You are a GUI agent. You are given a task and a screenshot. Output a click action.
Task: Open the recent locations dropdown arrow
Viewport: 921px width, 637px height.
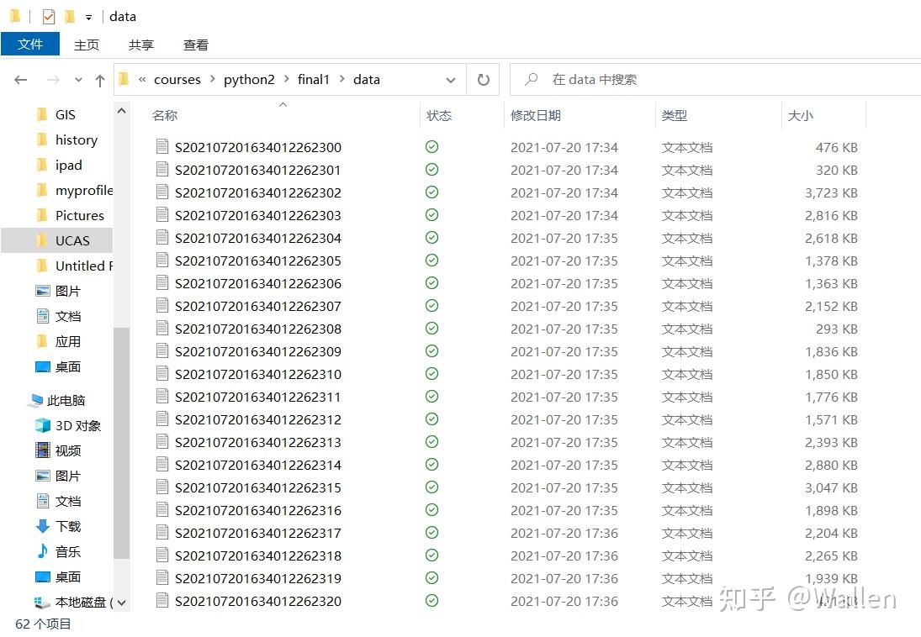(78, 80)
